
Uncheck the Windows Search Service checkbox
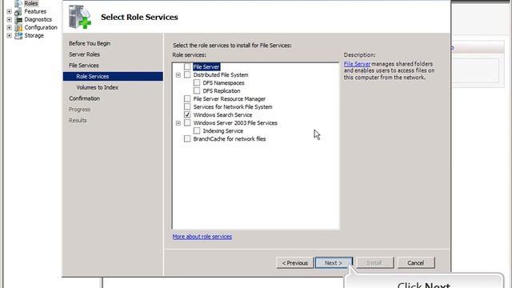[187, 114]
